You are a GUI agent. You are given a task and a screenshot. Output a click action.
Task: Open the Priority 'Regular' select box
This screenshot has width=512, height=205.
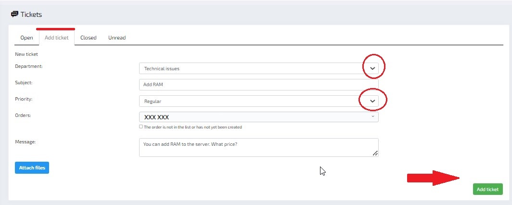pyautogui.click(x=250, y=102)
